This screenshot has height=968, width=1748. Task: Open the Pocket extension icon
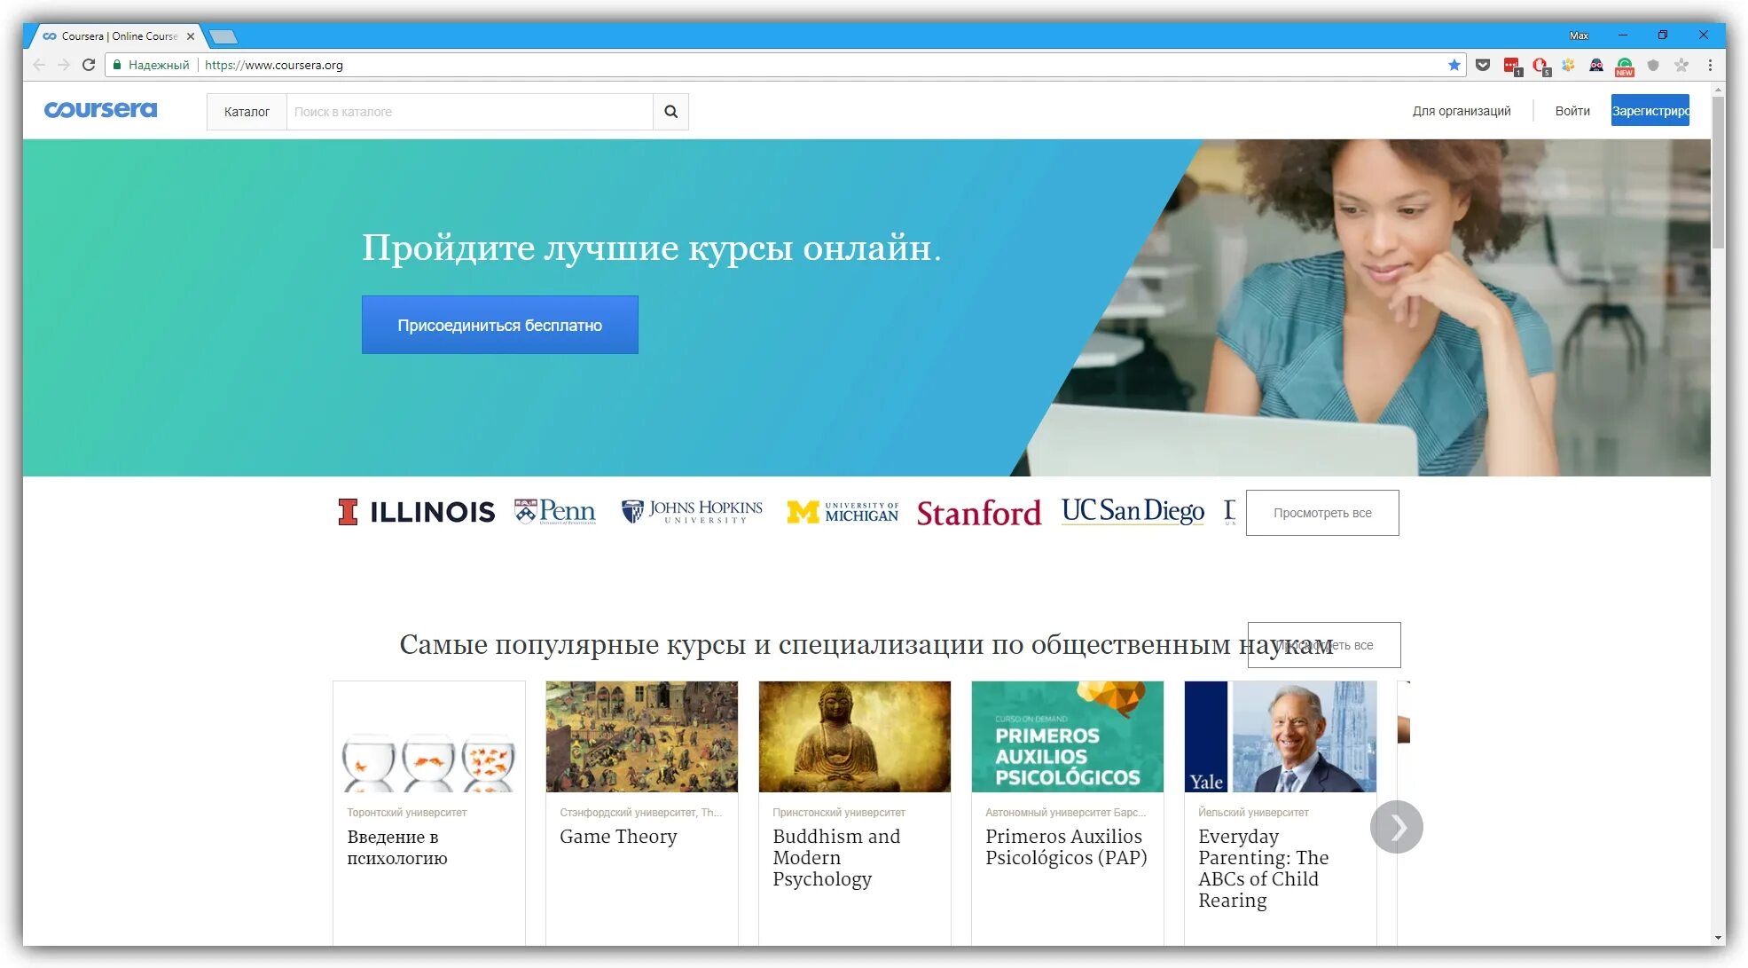click(x=1483, y=65)
